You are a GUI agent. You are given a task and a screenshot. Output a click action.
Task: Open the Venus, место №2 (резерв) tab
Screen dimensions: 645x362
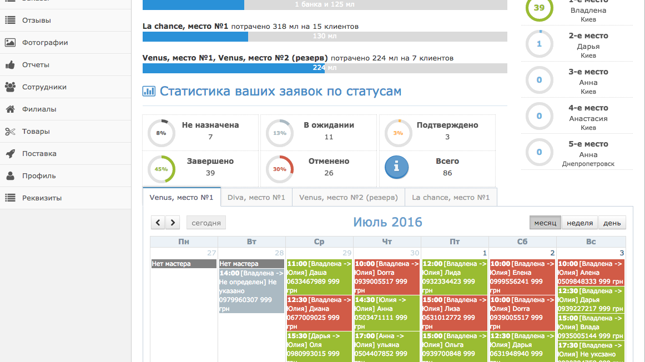click(349, 197)
